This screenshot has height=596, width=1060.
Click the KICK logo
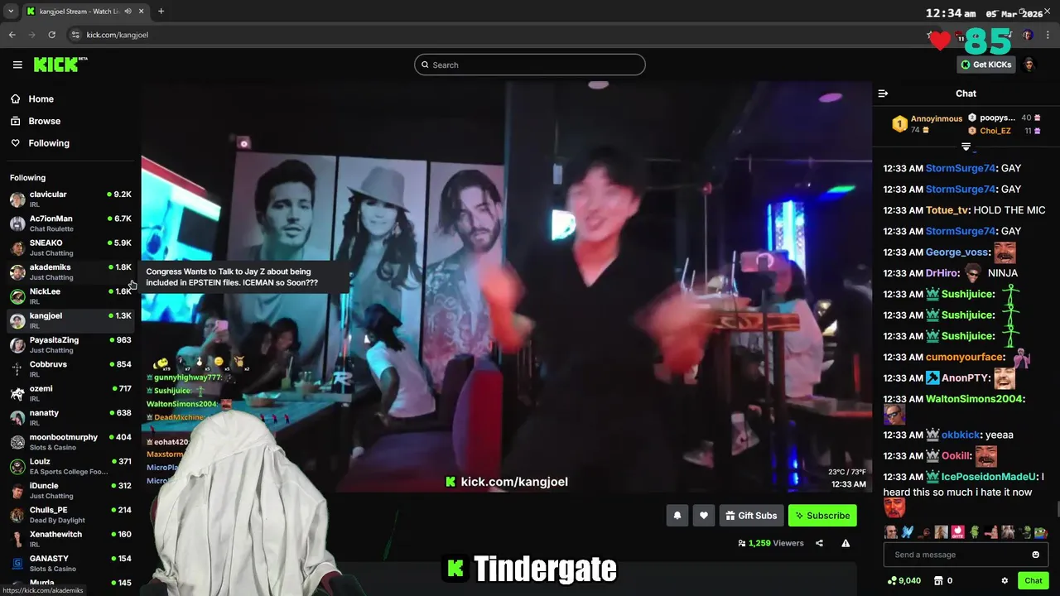click(60, 65)
